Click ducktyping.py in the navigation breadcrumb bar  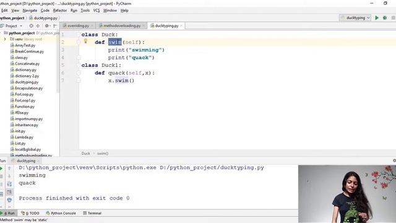(x=43, y=18)
